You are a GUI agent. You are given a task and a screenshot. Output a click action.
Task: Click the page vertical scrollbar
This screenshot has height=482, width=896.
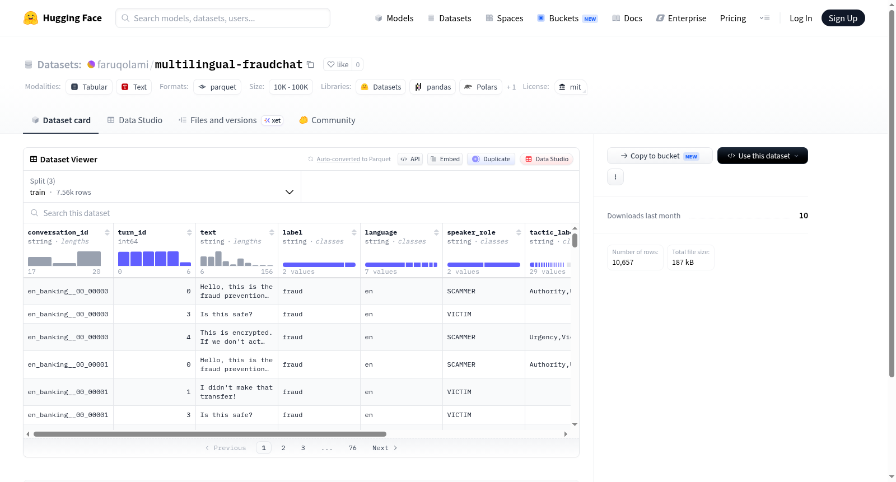click(x=892, y=193)
